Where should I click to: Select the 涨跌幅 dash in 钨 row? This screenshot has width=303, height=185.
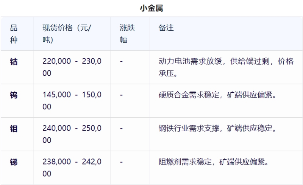tap(121, 95)
